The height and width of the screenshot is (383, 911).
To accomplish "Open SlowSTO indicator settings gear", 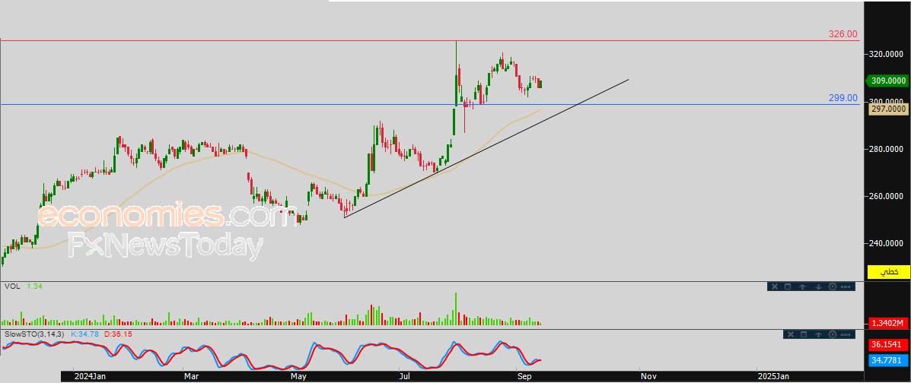I will tap(833, 334).
